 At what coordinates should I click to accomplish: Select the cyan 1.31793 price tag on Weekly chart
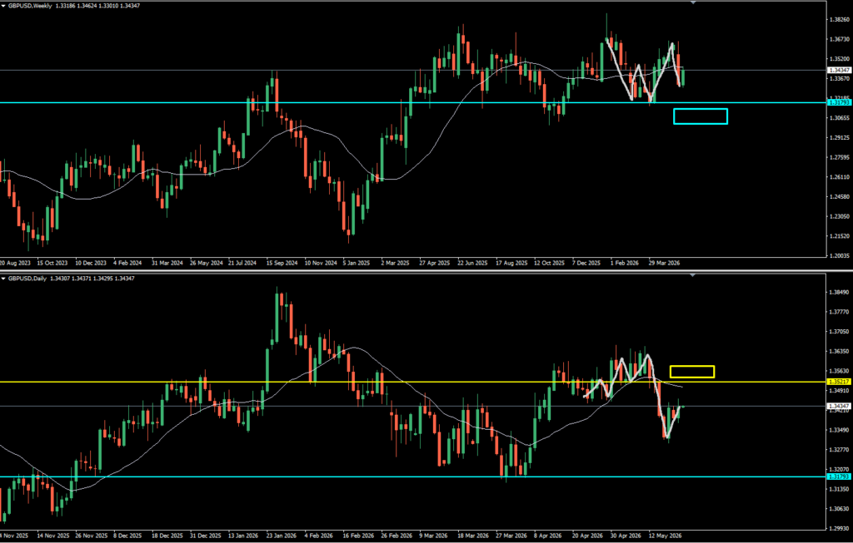point(838,102)
